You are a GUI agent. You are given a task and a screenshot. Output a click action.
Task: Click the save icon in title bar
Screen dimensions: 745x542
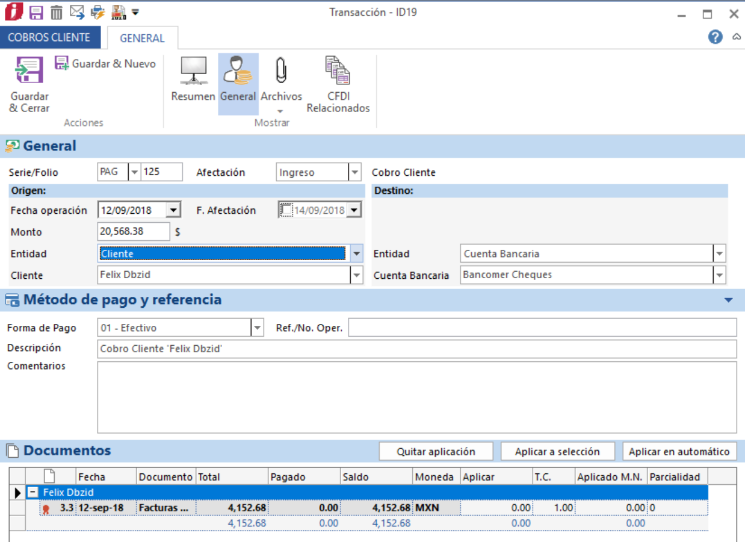36,12
